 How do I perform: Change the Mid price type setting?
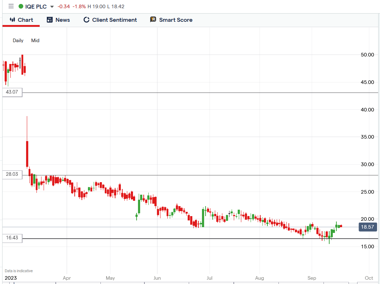35,40
